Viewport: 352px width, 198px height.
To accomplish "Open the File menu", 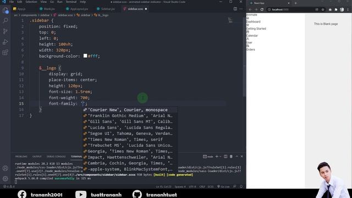I will pyautogui.click(x=12, y=2).
